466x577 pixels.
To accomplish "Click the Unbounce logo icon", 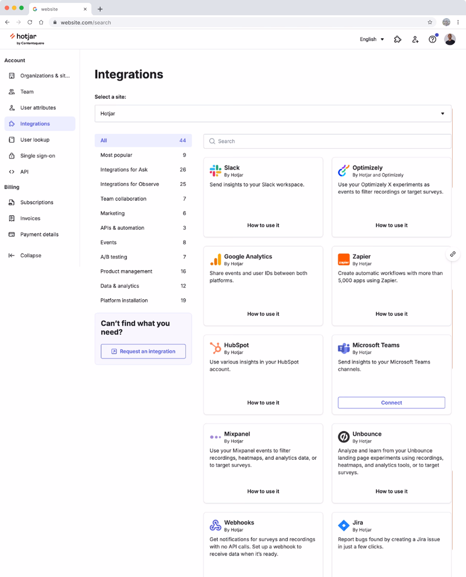I will [x=344, y=437].
